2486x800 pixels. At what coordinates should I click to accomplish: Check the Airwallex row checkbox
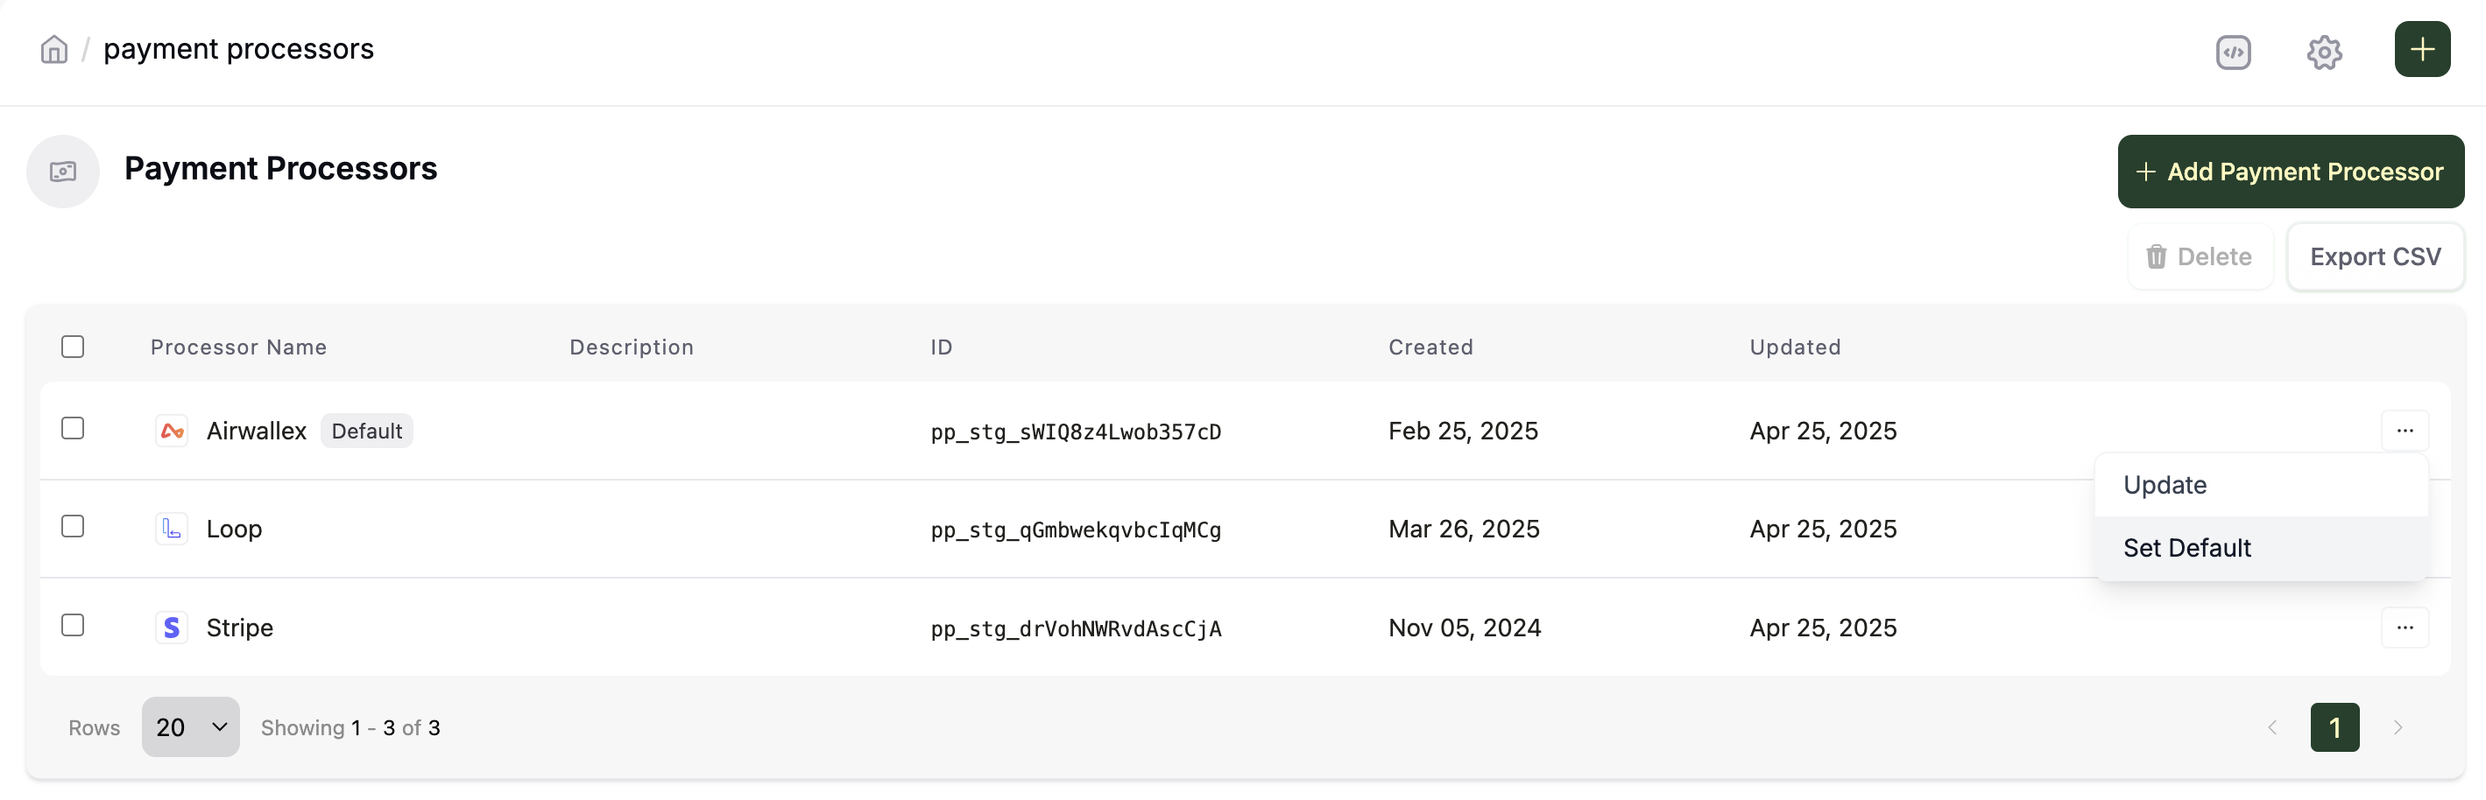point(73,428)
